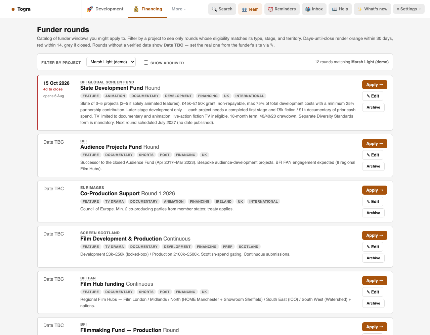The width and height of the screenshot is (430, 335).
Task: Edit the Audience Projects Fund round
Action: pyautogui.click(x=373, y=155)
